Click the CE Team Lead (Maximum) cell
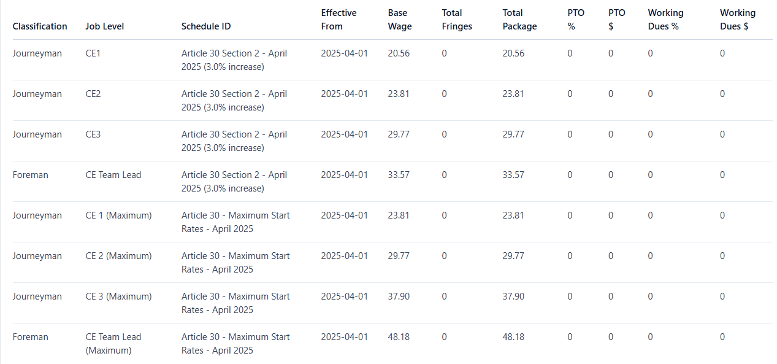Viewport: 777px width, 364px height. [x=113, y=344]
